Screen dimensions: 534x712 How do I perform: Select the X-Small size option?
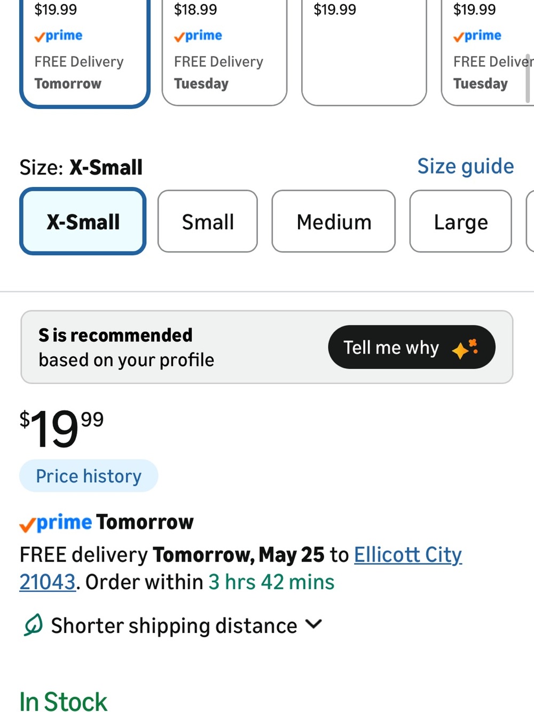pos(83,221)
